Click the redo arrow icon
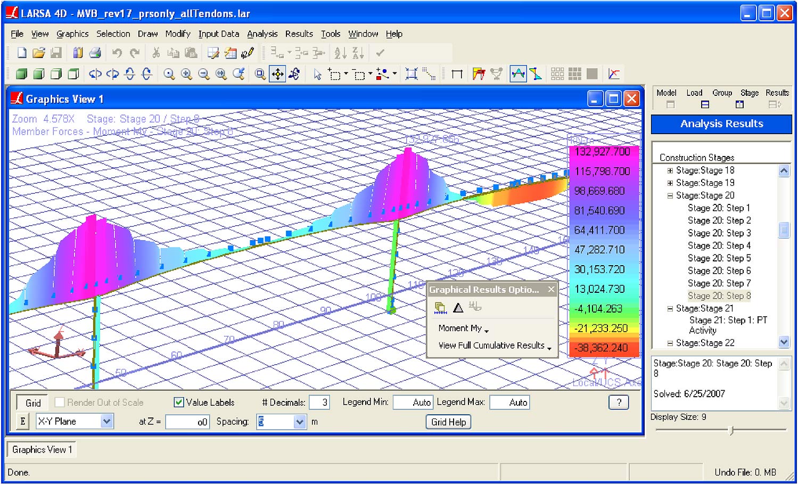 pos(135,53)
